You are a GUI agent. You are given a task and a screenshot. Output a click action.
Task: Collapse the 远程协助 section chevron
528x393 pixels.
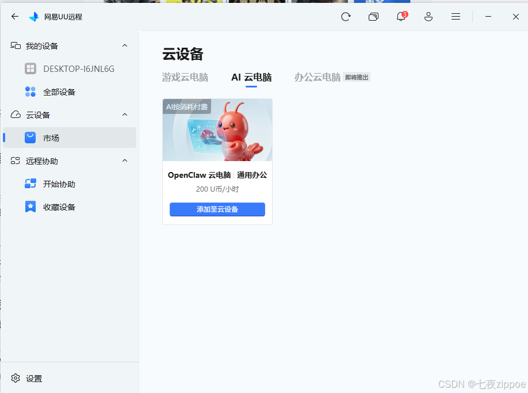125,161
